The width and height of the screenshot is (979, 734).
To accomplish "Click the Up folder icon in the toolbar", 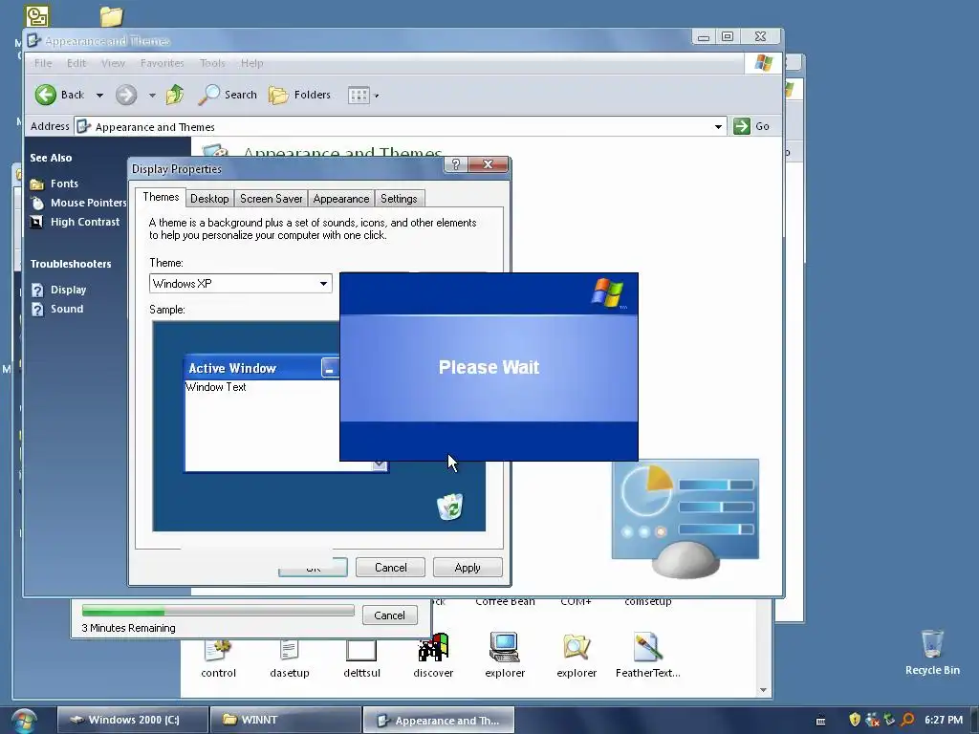I will 175,95.
